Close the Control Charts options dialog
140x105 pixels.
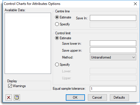pos(135,4)
